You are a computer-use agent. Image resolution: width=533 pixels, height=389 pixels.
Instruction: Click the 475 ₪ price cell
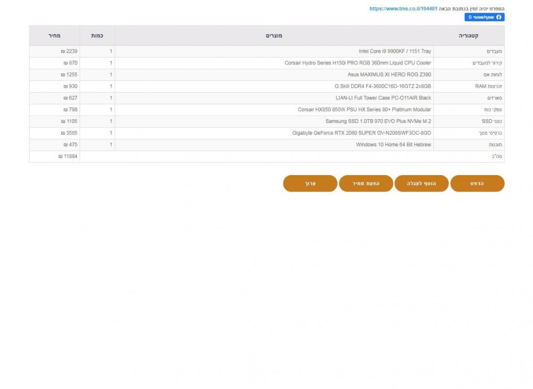point(55,145)
